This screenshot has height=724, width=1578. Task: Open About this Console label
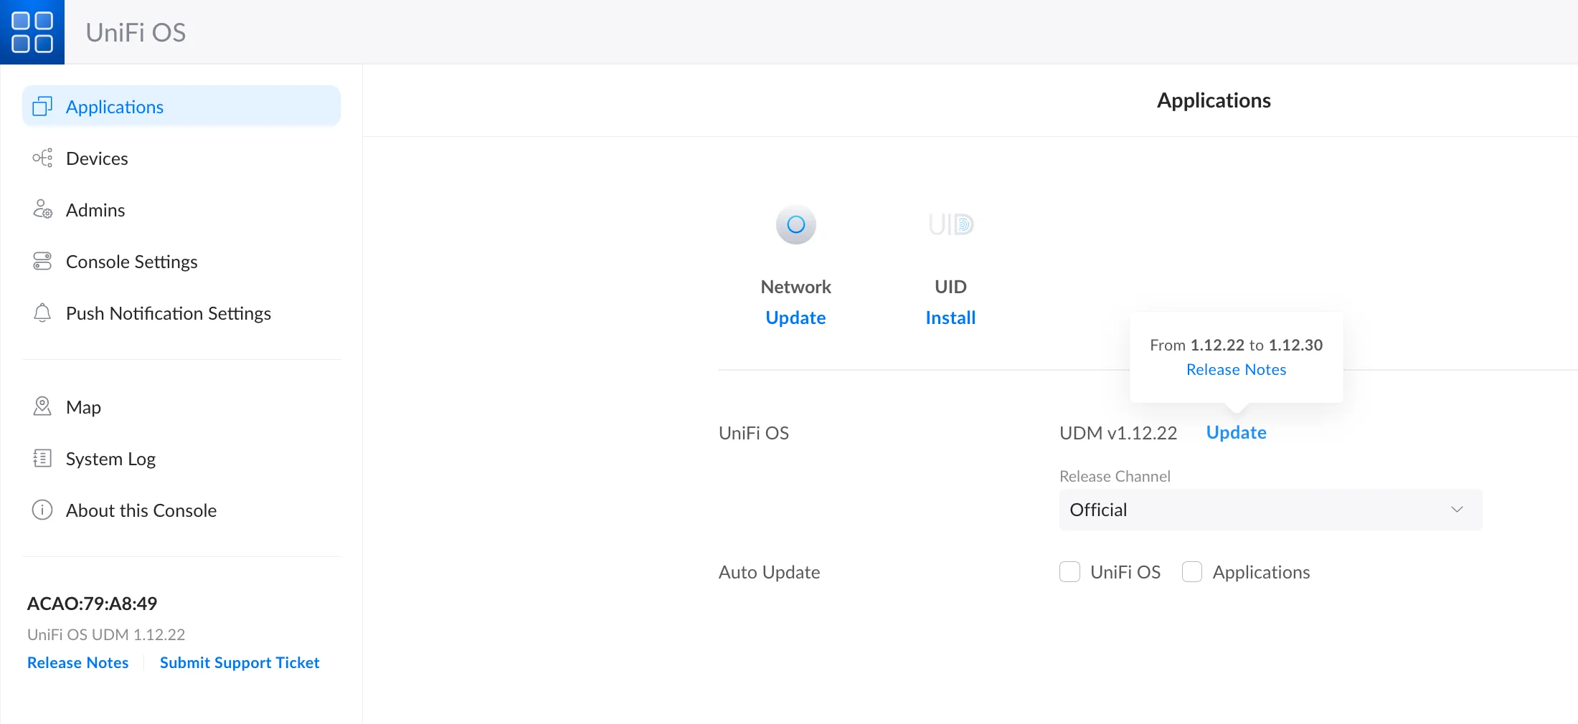[141, 510]
